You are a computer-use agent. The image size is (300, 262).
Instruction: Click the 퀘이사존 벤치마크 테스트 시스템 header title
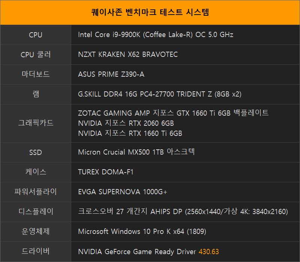point(150,12)
